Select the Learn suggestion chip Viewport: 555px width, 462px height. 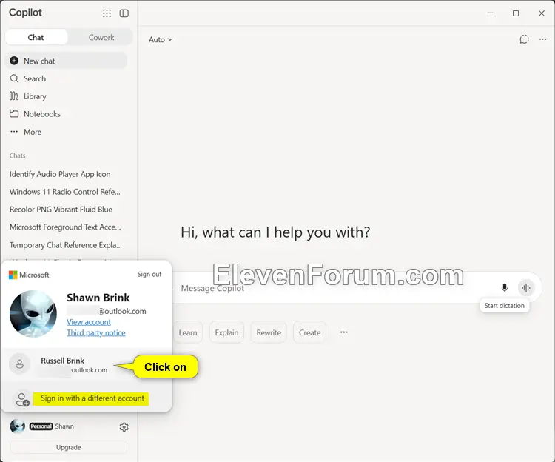(188, 332)
